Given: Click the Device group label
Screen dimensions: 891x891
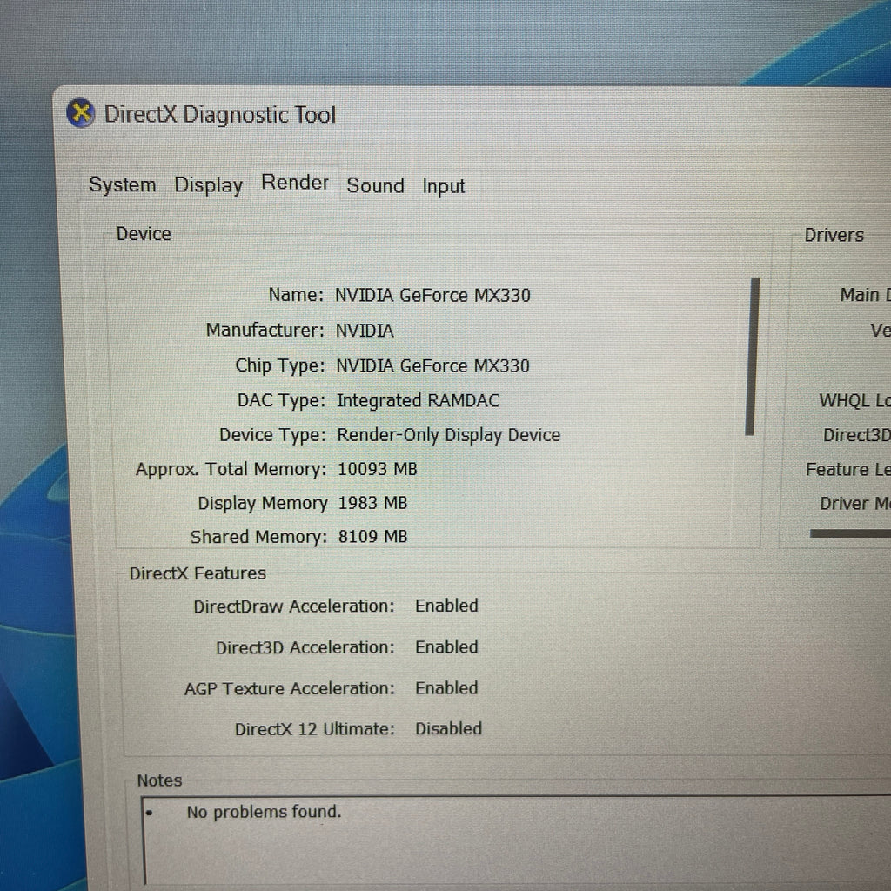Looking at the screenshot, I should [144, 233].
